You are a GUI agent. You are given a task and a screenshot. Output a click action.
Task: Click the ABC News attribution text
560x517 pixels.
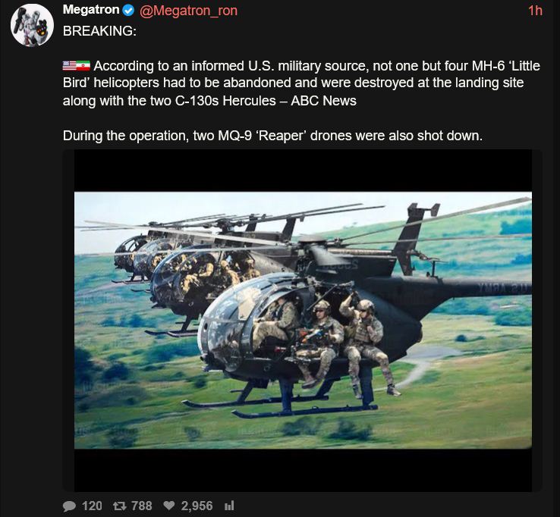click(x=323, y=101)
